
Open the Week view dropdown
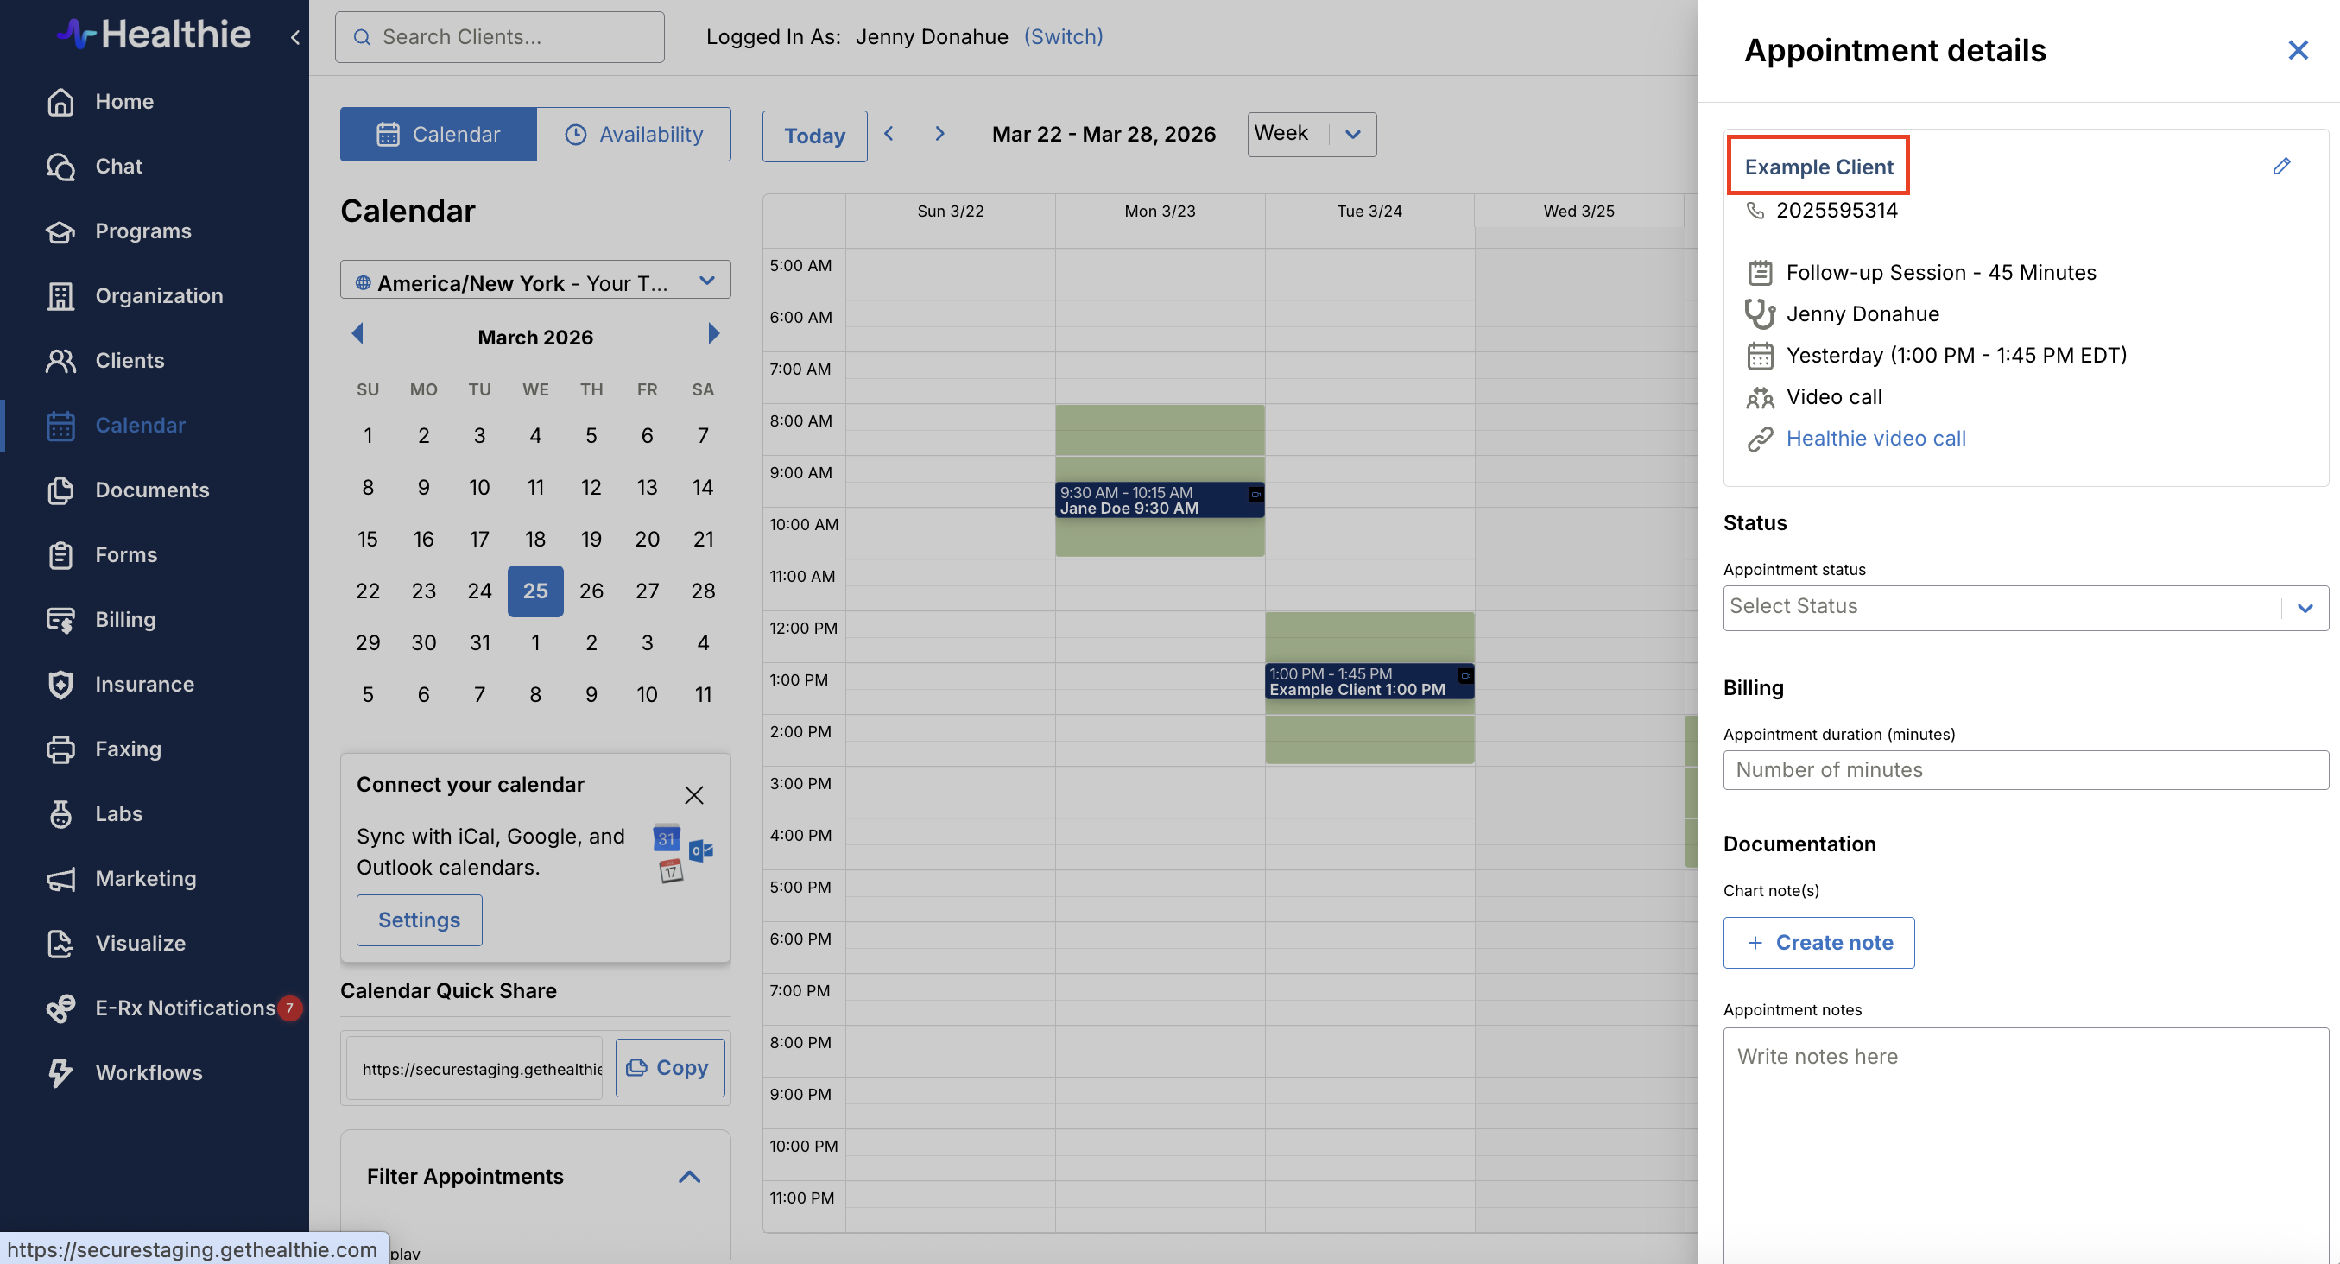pos(1311,135)
